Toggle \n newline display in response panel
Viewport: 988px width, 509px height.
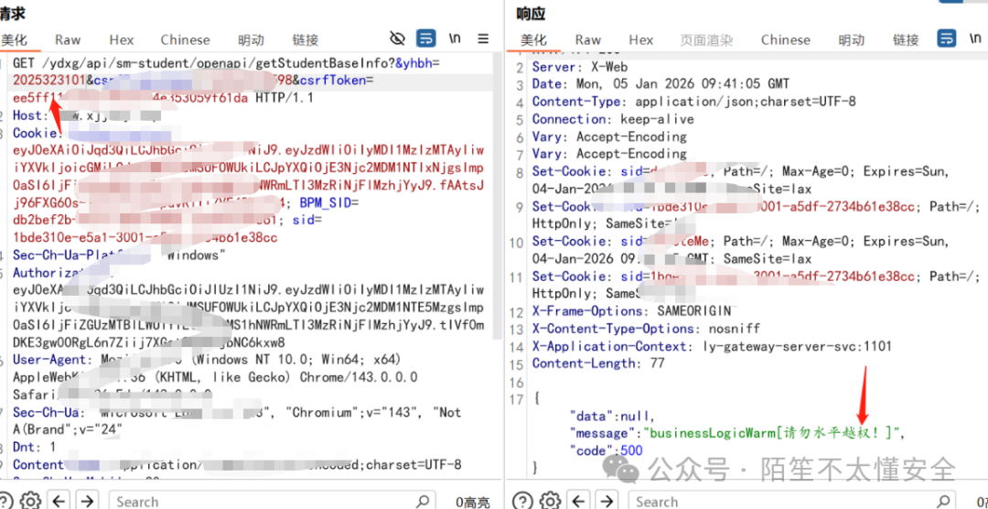974,38
